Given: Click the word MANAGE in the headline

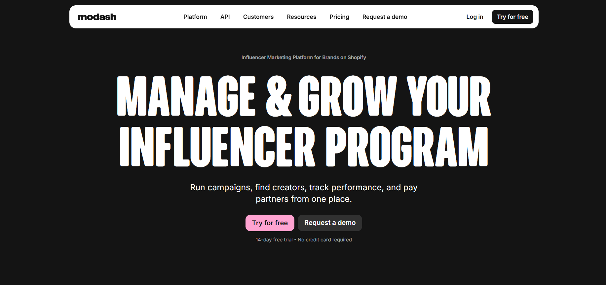Looking at the screenshot, I should (186, 96).
